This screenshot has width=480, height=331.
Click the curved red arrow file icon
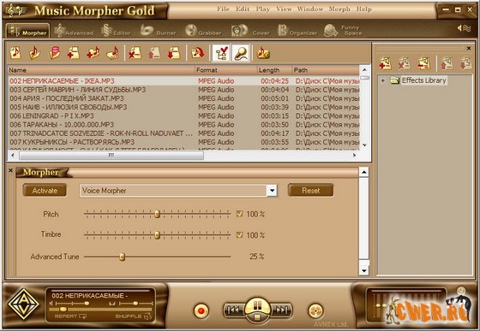pyautogui.click(x=197, y=53)
